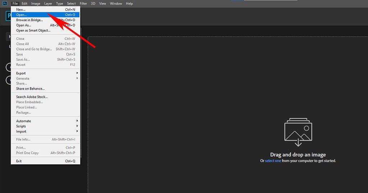The image size is (368, 193).
Task: Click the Share... menu entry
Action: tap(46, 83)
